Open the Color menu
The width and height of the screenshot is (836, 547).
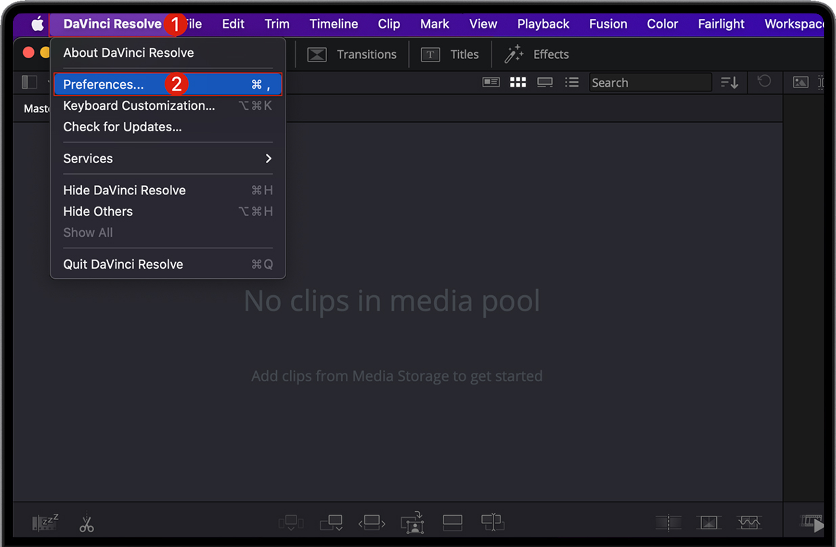tap(662, 24)
